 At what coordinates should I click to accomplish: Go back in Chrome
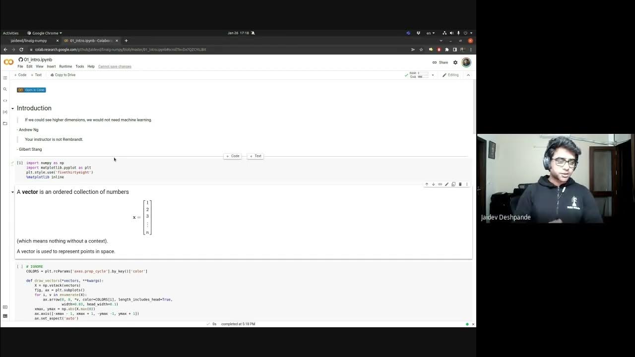pyautogui.click(x=5, y=50)
